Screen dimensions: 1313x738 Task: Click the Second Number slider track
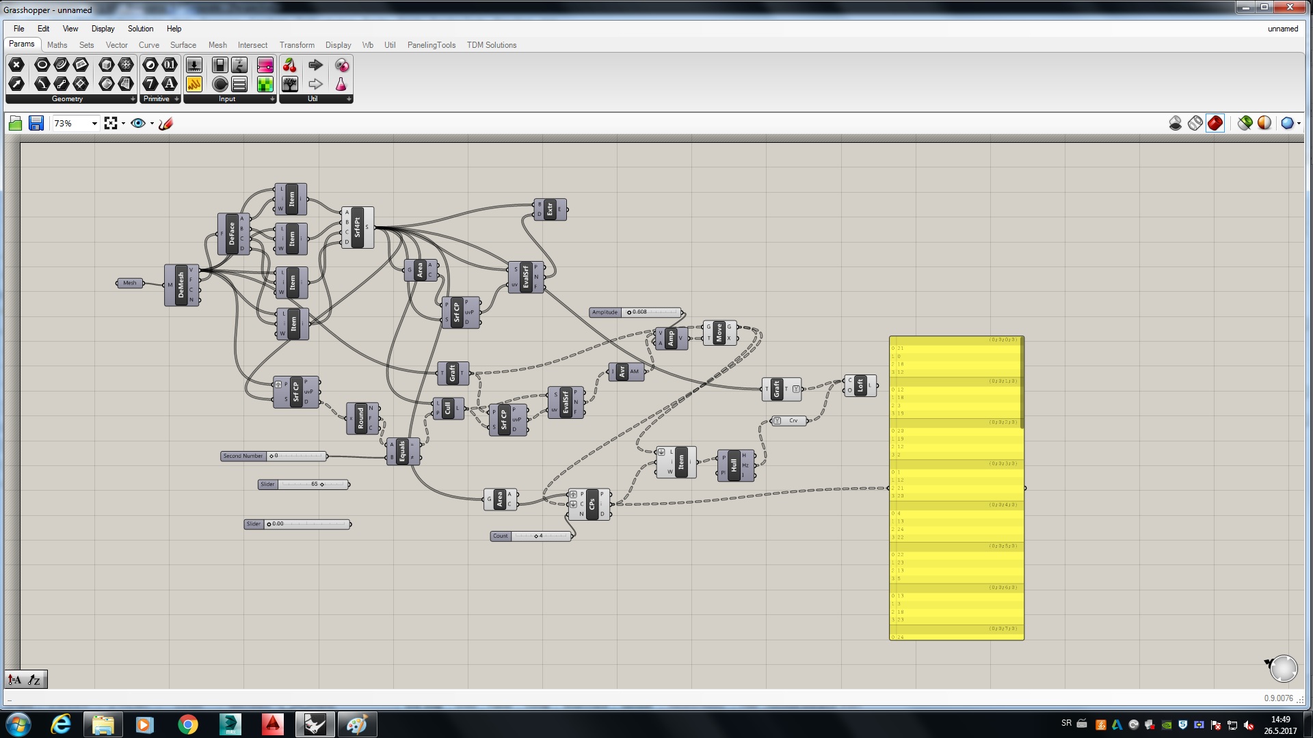[x=295, y=456]
